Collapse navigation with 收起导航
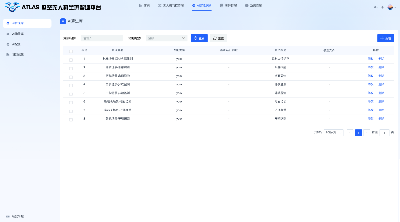This screenshot has width=400, height=222. pyautogui.click(x=15, y=217)
